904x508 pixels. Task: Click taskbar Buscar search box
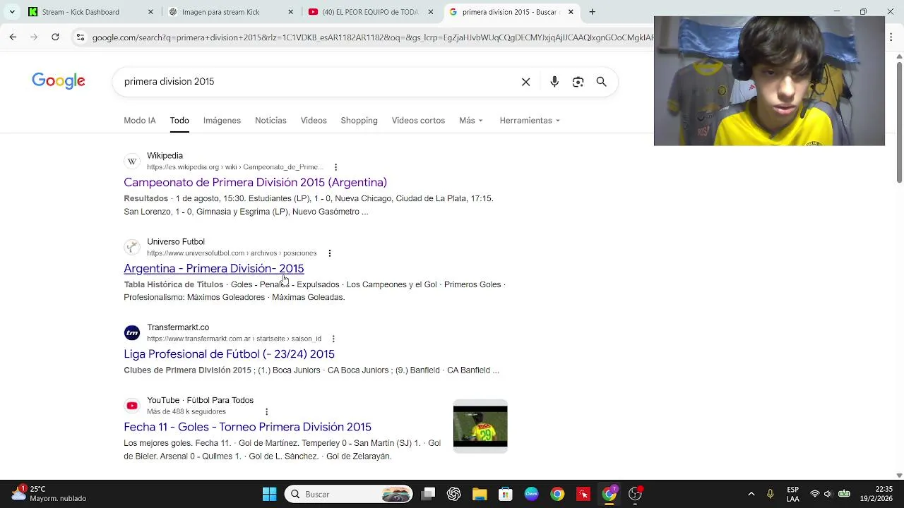pos(350,494)
